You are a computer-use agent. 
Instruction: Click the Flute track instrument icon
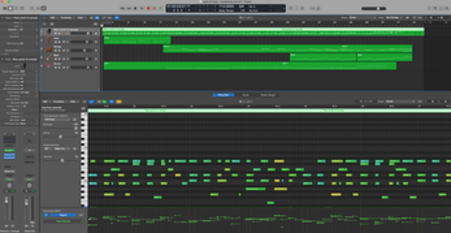click(48, 58)
